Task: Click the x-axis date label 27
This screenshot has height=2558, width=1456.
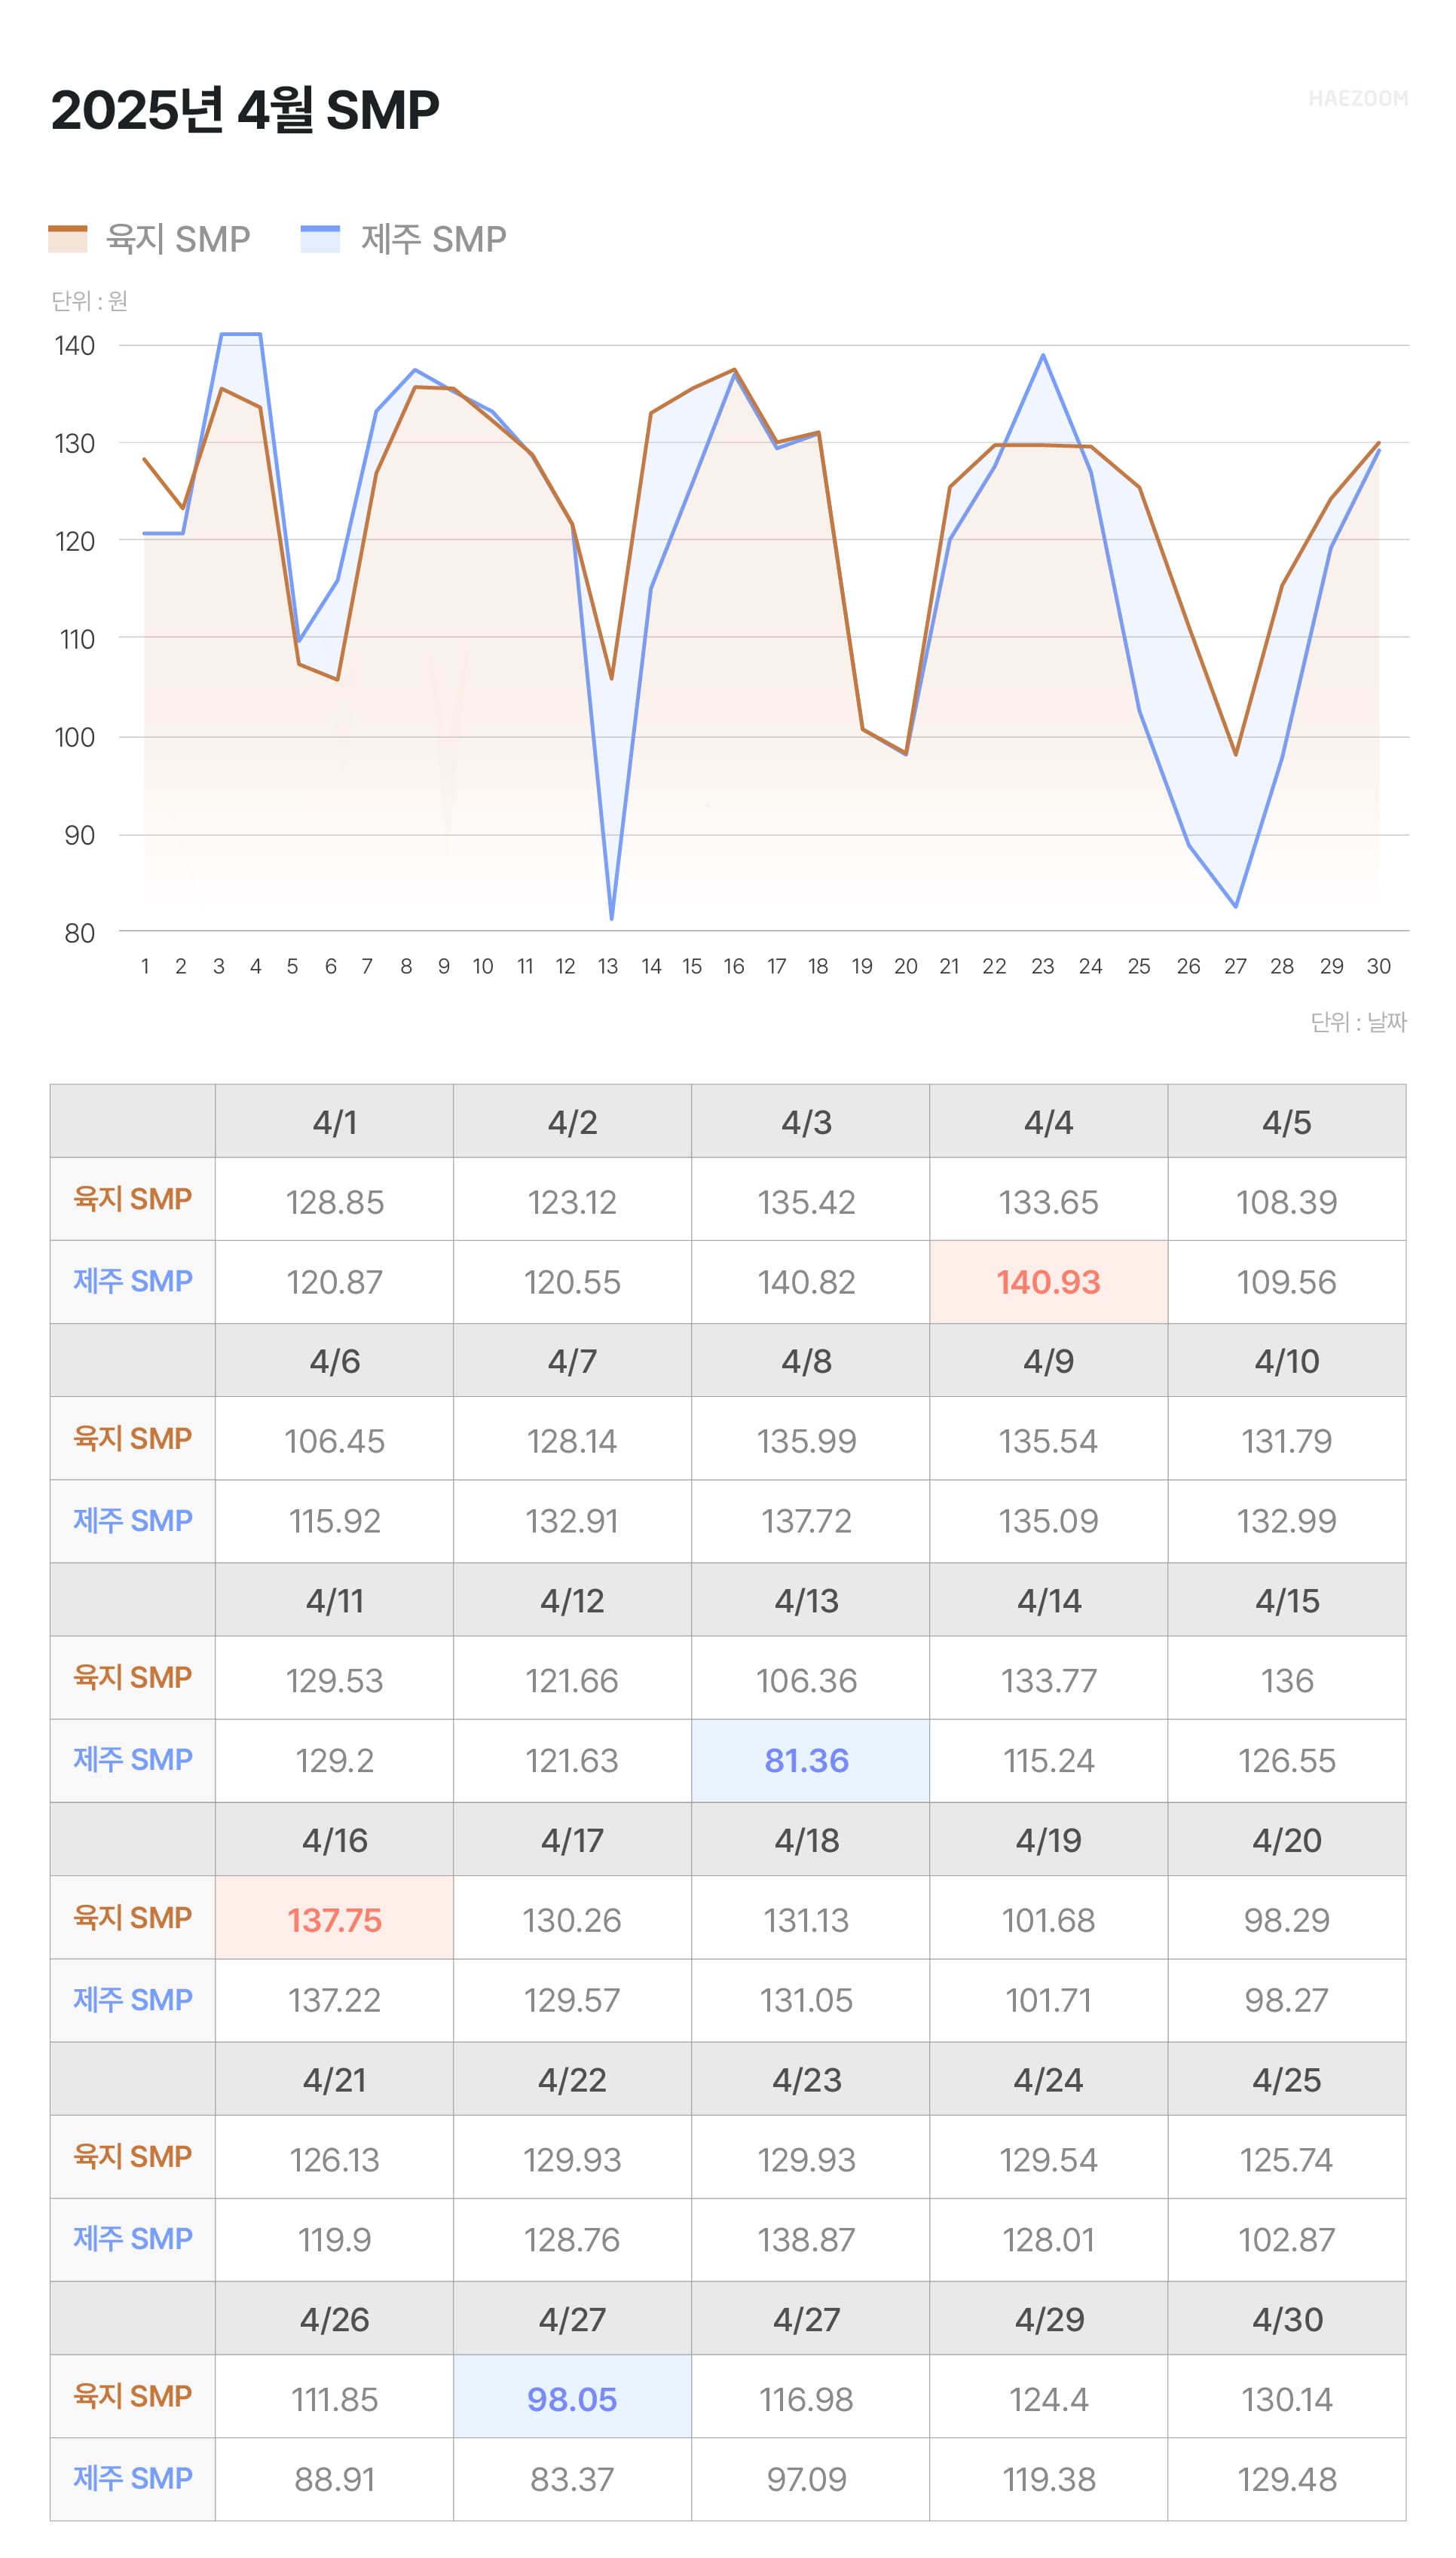Action: [x=1235, y=967]
